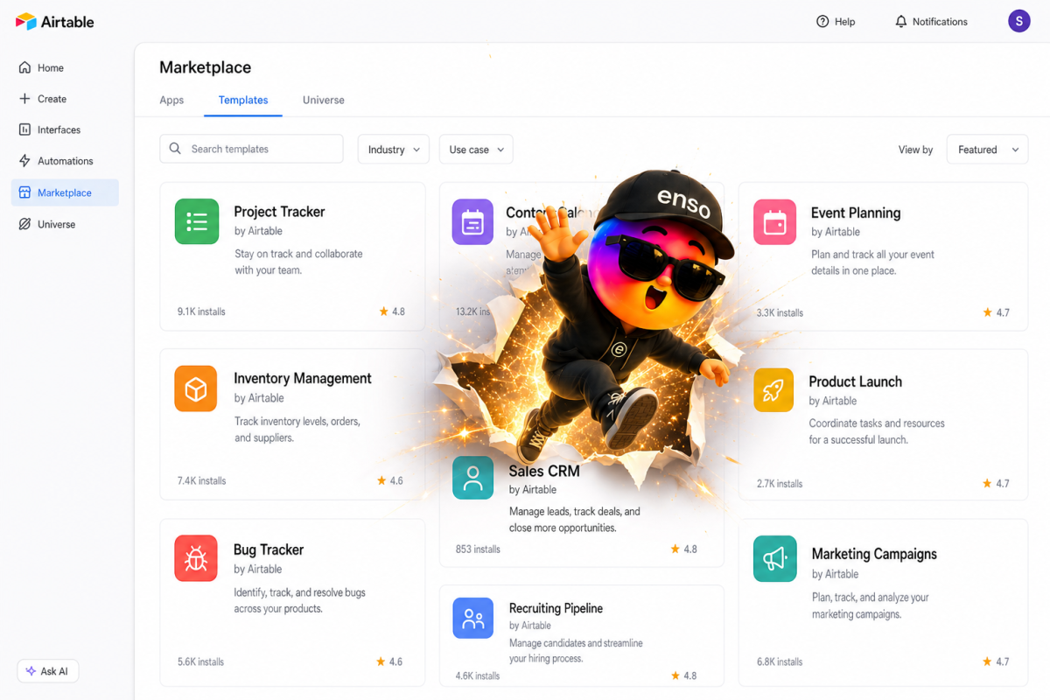Click the Interfaces sidebar icon
Viewport: 1050px width, 700px height.
coord(24,129)
